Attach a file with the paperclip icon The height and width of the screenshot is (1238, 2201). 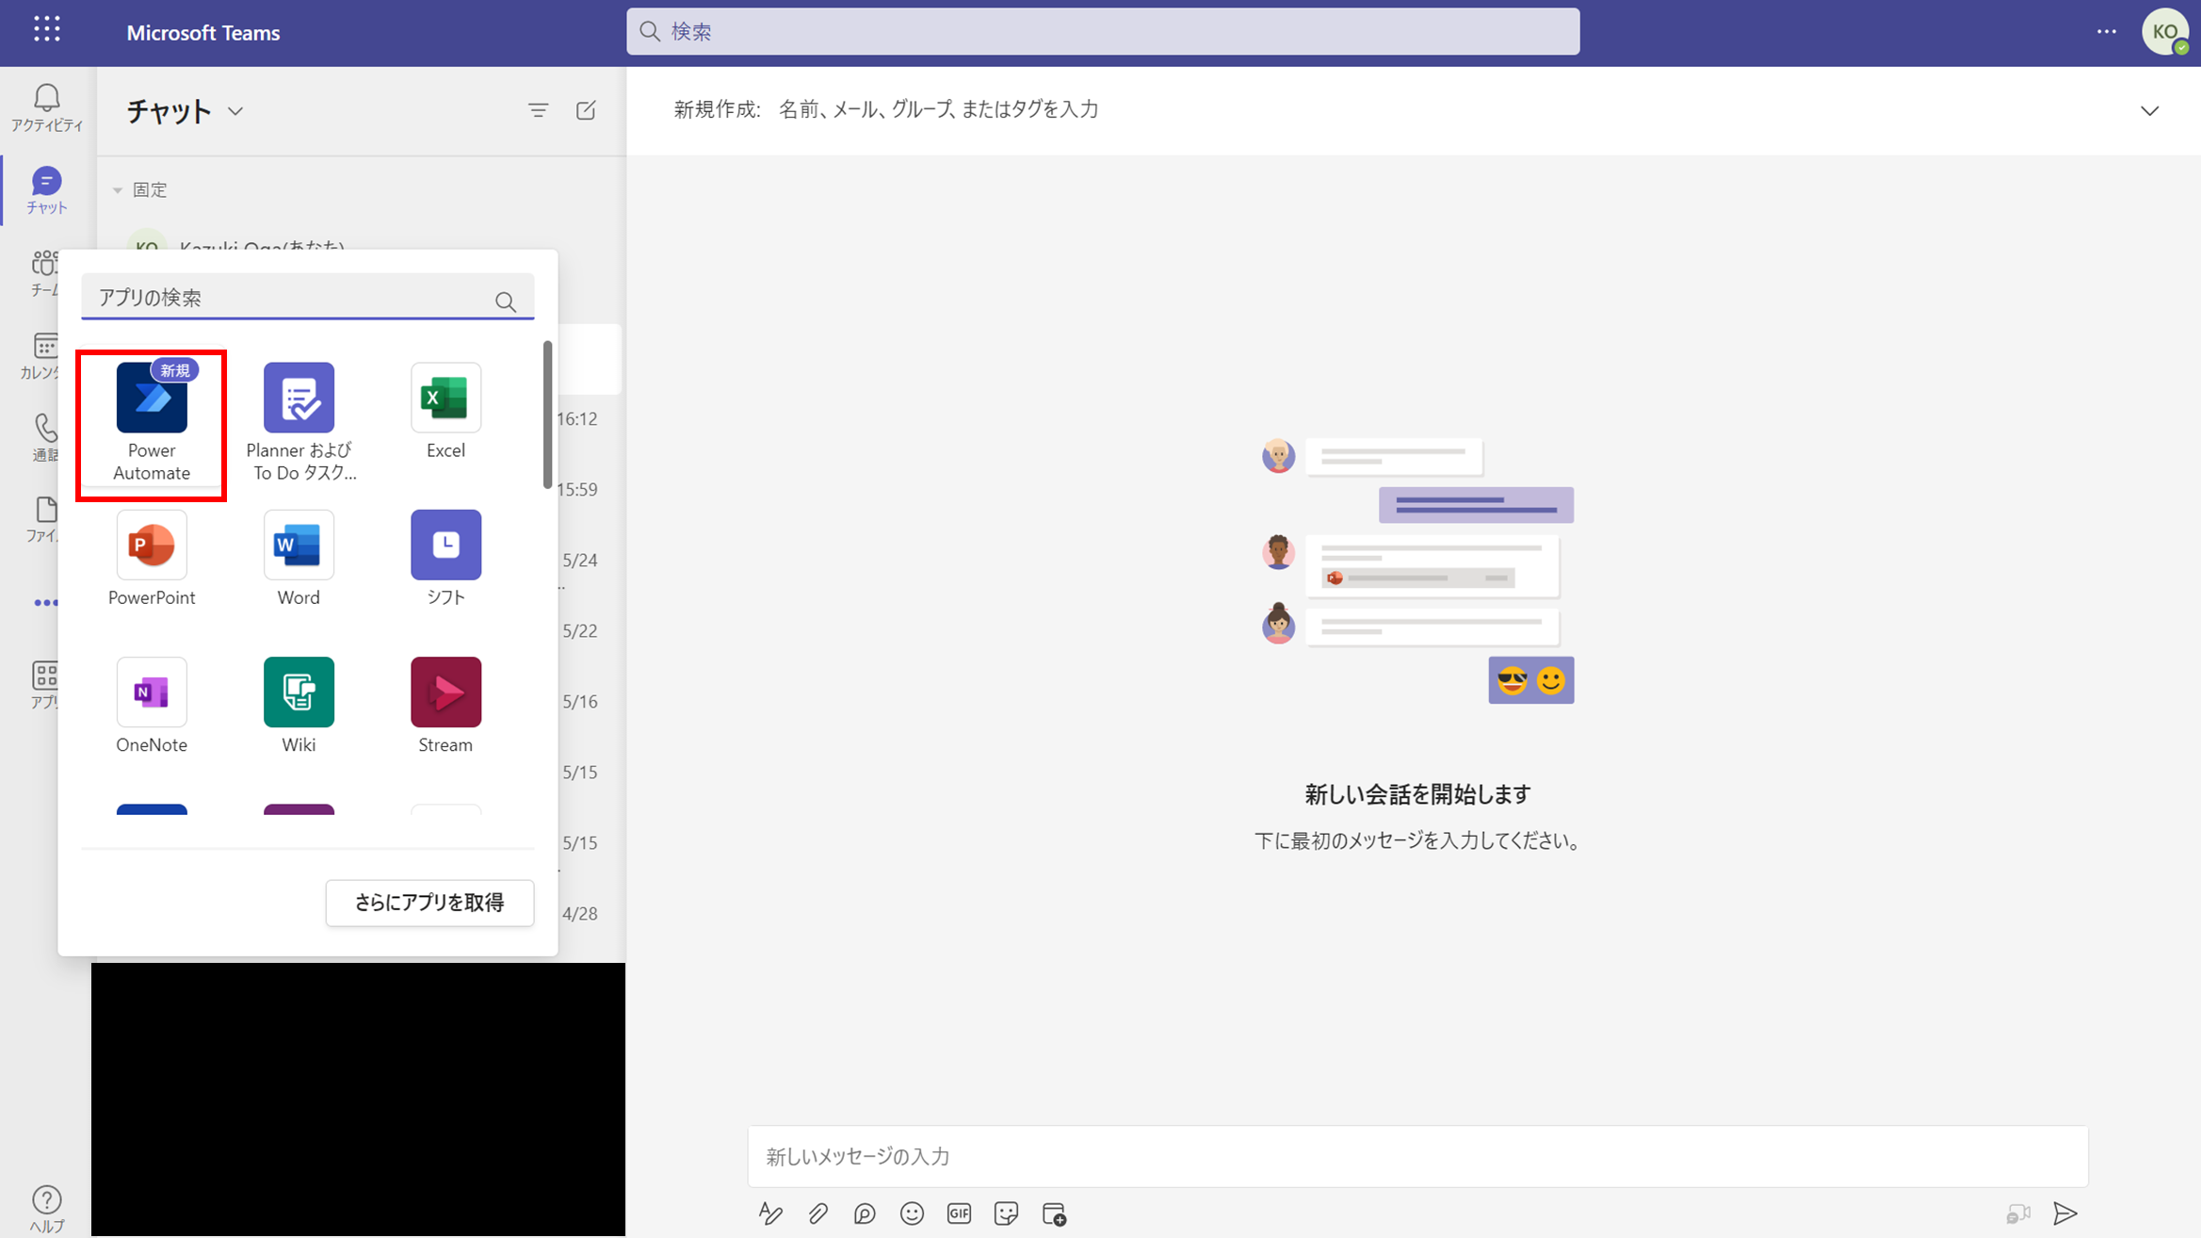coord(817,1214)
